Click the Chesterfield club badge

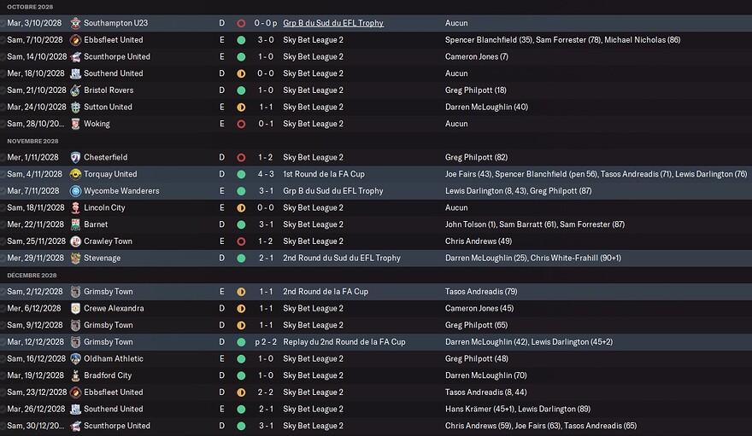[x=75, y=157]
